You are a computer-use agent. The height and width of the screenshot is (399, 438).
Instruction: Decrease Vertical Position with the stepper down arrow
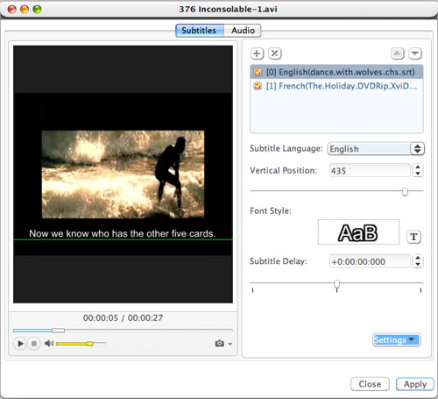[418, 174]
